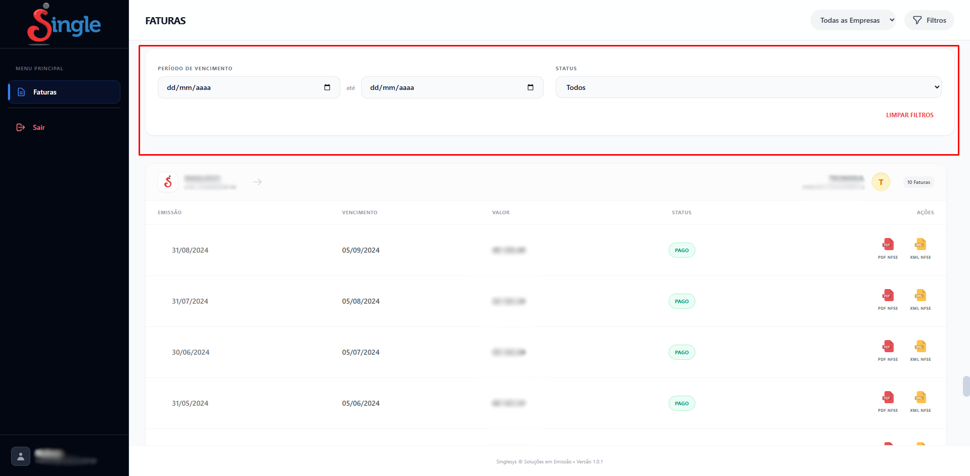Click the footer Singlesys version text
The image size is (970, 476).
tap(549, 462)
